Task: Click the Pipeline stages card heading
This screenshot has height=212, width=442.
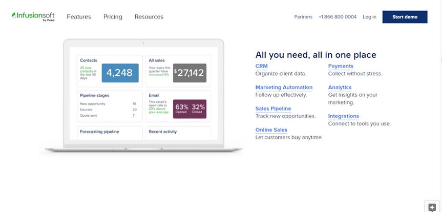Action: tap(94, 96)
